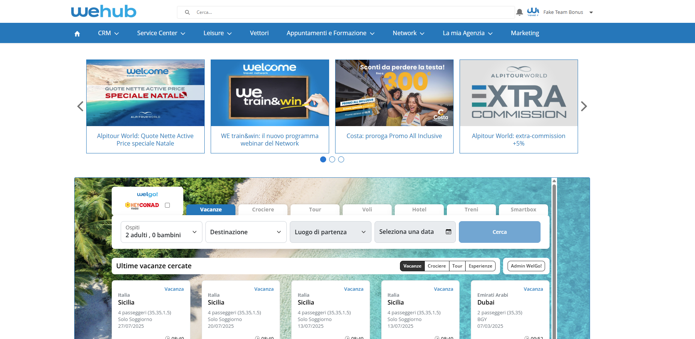Screen dimensions: 695x339
Task: Click the search magnifier icon
Action: point(187,12)
